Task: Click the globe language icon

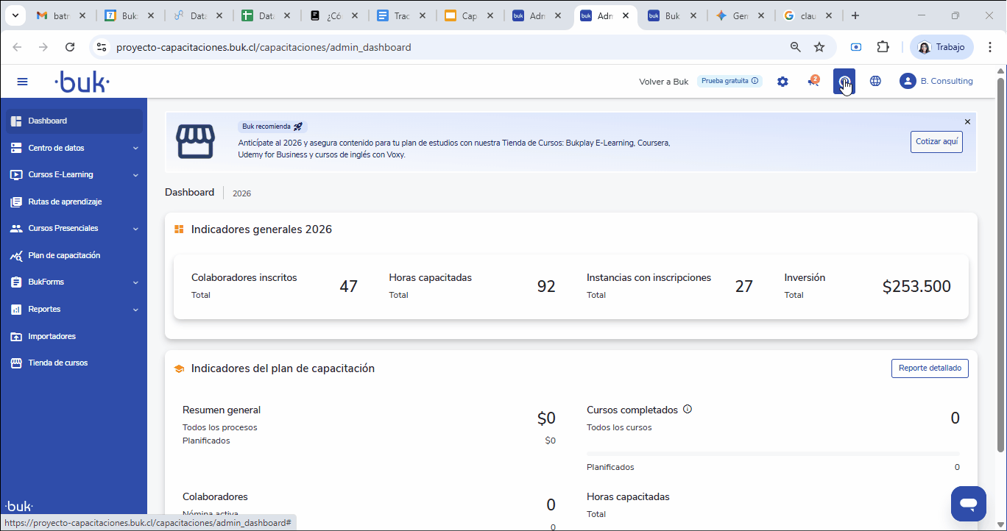Action: point(875,81)
